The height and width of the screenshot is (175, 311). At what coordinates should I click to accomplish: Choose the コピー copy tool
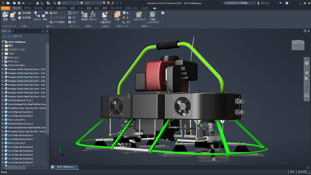coord(72,22)
